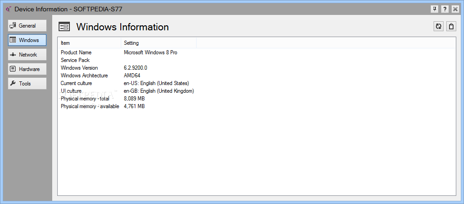
Task: Sort by the Setting column header
Action: (x=158, y=43)
